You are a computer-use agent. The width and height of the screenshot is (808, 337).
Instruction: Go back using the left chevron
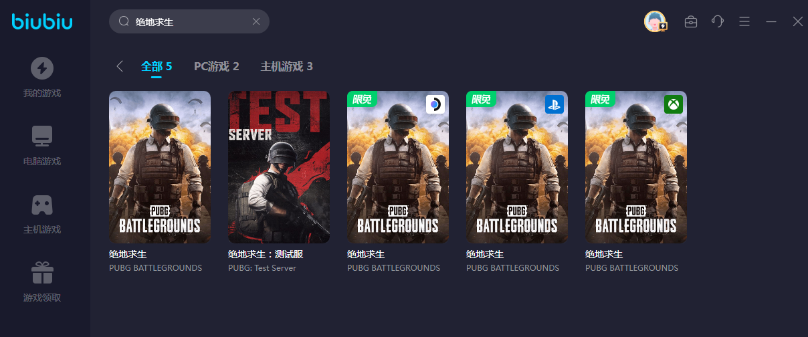pyautogui.click(x=120, y=66)
